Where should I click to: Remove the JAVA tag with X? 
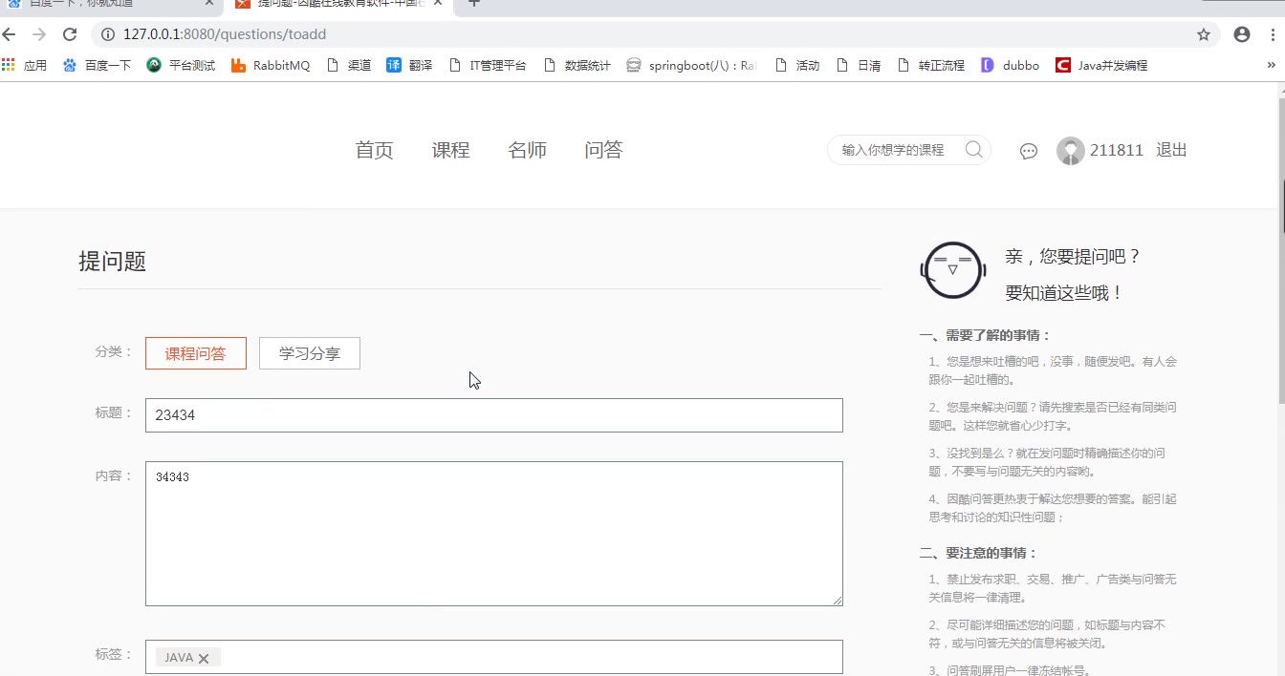(204, 658)
